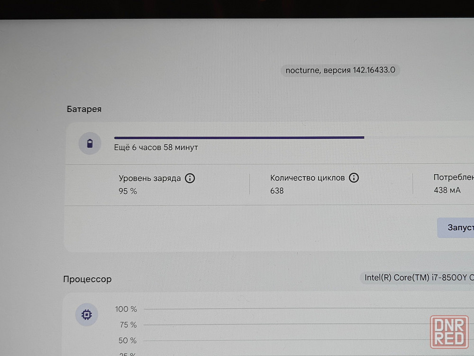Click the Ещё 6 часов 58 минут text
Image resolution: width=474 pixels, height=356 pixels.
pos(156,148)
